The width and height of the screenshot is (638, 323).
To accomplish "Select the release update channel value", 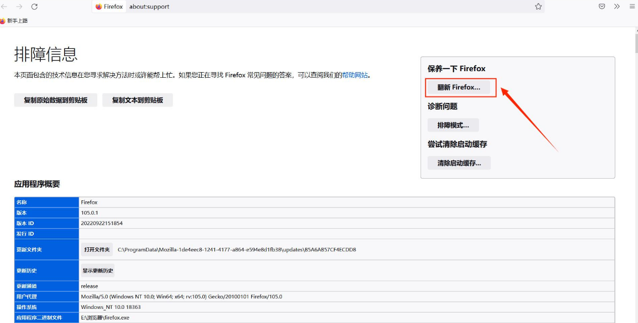I will (x=89, y=286).
